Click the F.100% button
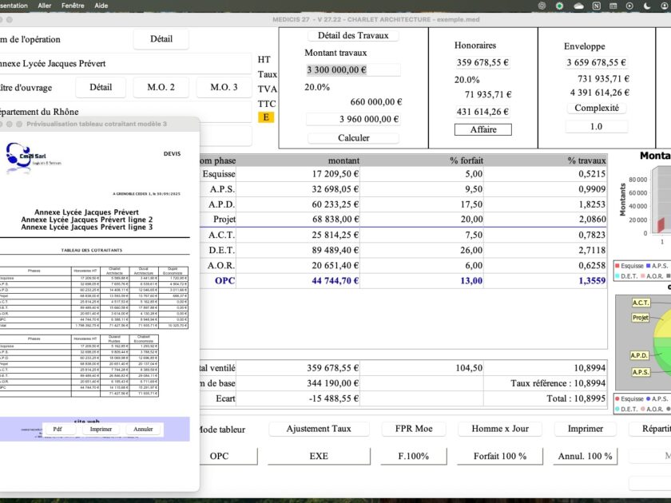Viewport: 671px width, 503px height. tap(414, 456)
